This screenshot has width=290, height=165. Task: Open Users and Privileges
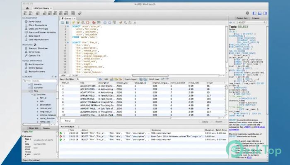point(38,29)
